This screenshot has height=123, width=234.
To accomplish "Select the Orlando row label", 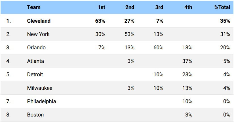I will pos(36,48).
